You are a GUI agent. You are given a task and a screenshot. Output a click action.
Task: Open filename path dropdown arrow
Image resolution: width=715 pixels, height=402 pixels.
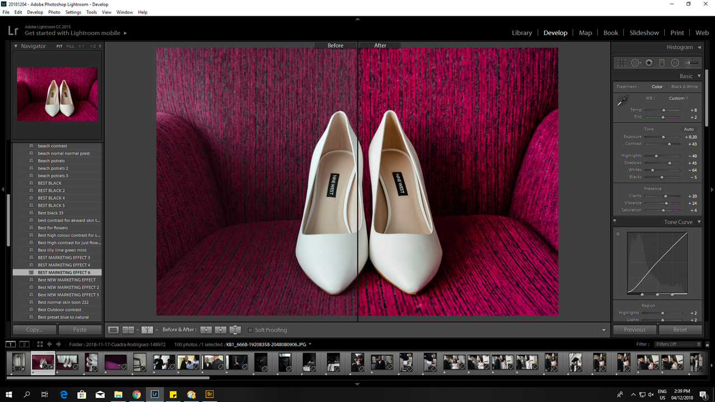point(310,344)
